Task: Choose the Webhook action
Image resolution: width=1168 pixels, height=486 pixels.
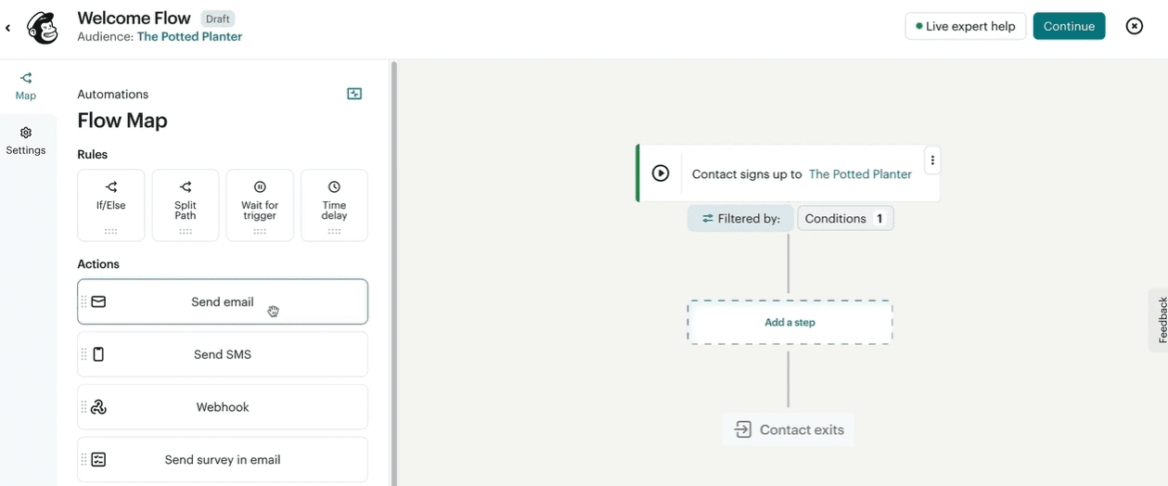Action: point(223,407)
